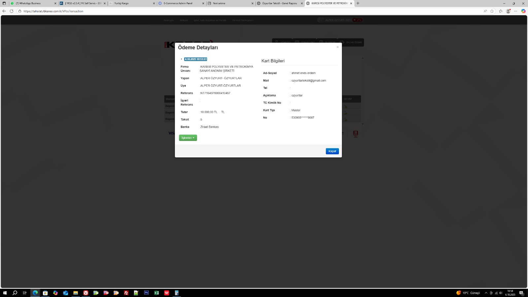528x297 pixels.
Task: Open the browser profile icon
Action: point(508,11)
